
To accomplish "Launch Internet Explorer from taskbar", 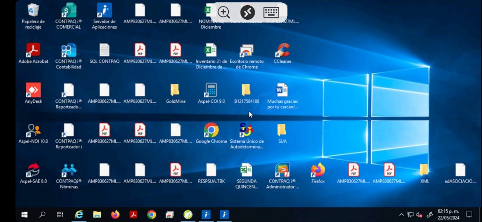I will point(79,214).
